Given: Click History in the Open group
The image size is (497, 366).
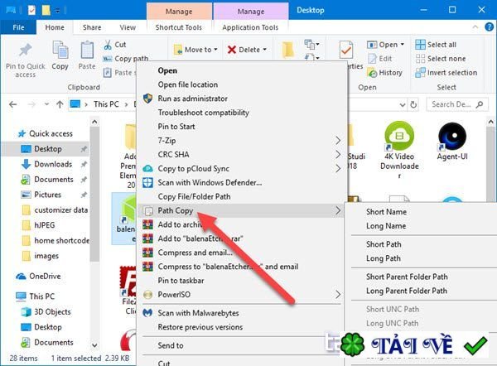Looking at the screenshot, I should click(x=385, y=73).
